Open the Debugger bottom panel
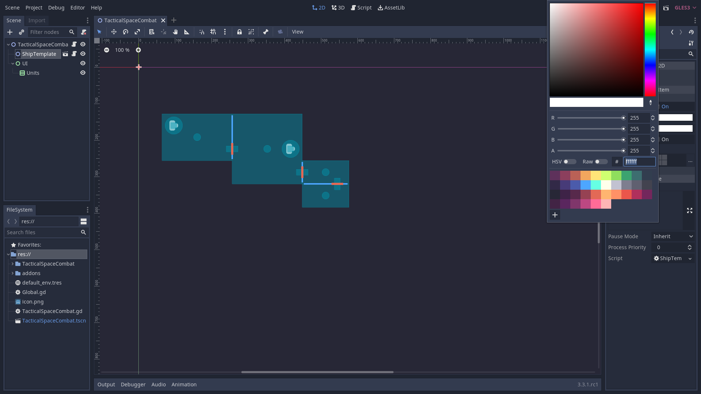 click(x=133, y=384)
